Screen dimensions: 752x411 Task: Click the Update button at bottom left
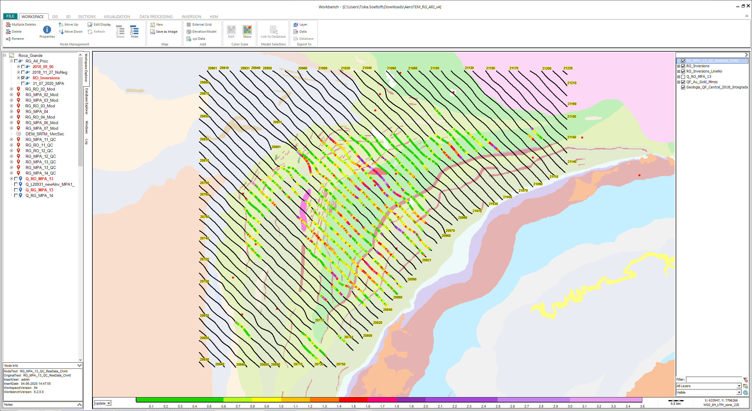coord(101,403)
